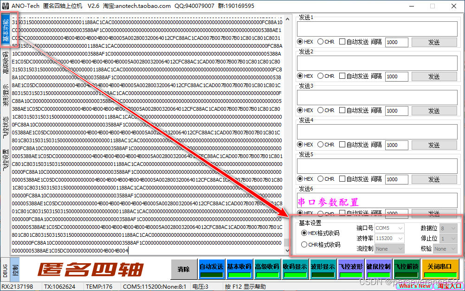This screenshot has height=291, width=465.
Task: Toggle the bottom 波形显示 button
Action: click(323, 269)
